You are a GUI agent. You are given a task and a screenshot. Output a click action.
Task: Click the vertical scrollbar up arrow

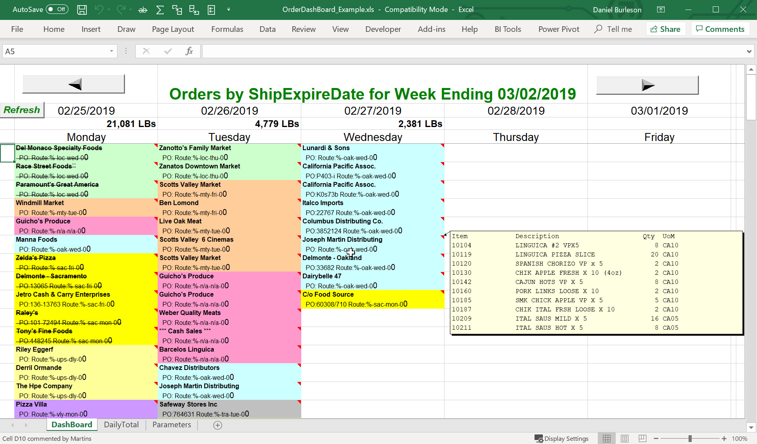751,69
